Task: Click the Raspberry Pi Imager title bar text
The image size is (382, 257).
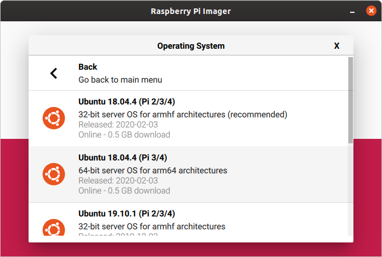Action: [191, 11]
